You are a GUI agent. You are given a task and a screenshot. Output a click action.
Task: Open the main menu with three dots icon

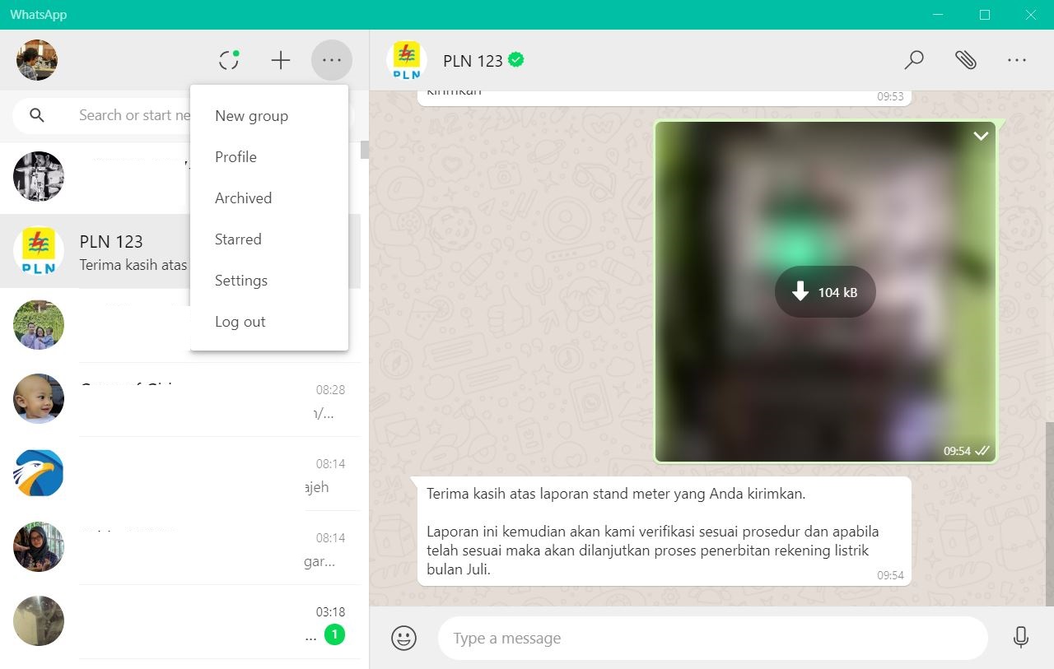click(x=331, y=59)
